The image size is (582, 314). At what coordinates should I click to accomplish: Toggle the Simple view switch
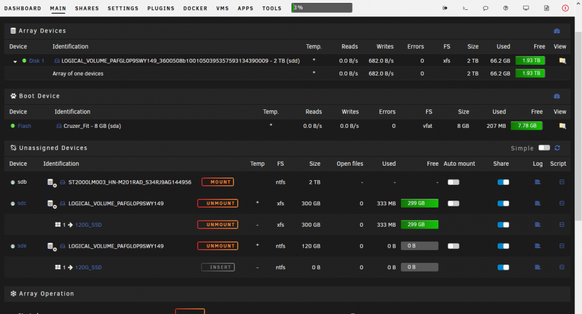click(544, 148)
